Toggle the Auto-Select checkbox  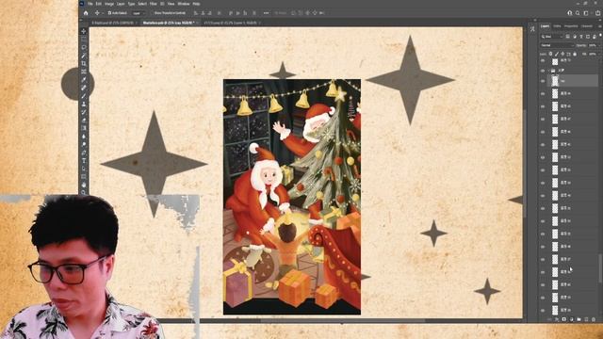[109, 12]
